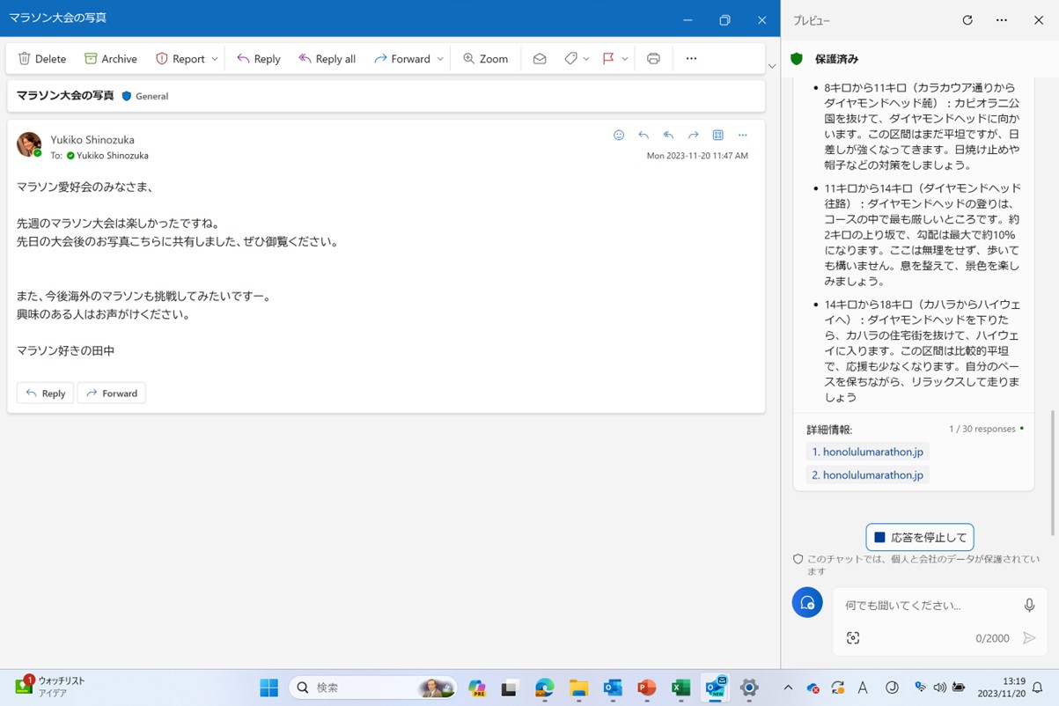Viewport: 1059px width, 706px height.
Task: Click Forward button below message body
Action: point(112,393)
